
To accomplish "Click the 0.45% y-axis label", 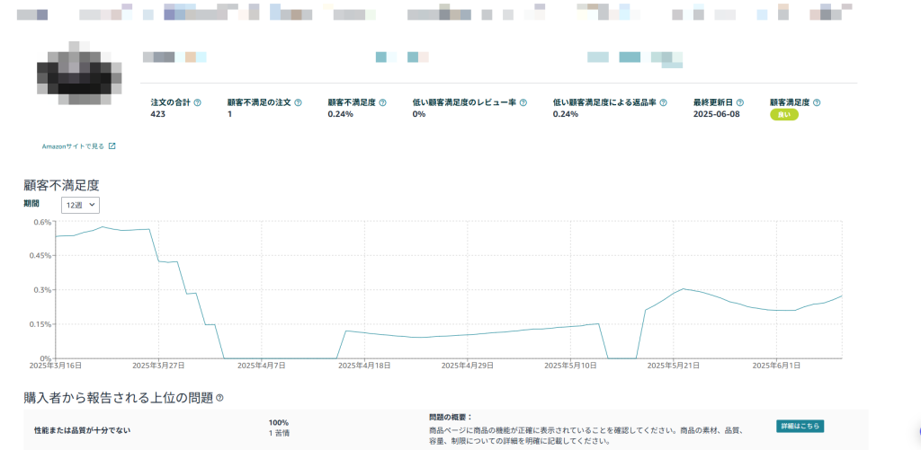I will click(x=41, y=256).
